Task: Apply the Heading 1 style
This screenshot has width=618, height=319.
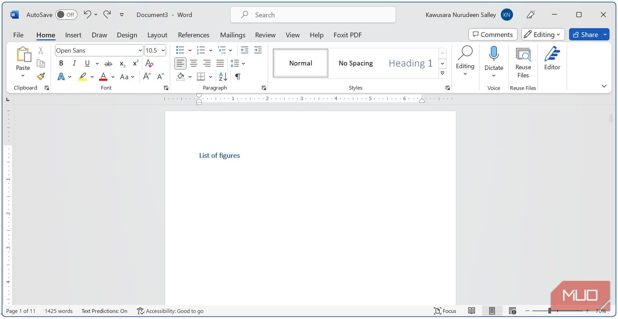Action: coord(410,63)
